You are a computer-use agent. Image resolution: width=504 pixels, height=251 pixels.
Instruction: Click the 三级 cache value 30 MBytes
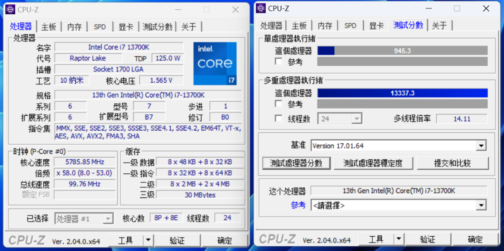coord(200,195)
